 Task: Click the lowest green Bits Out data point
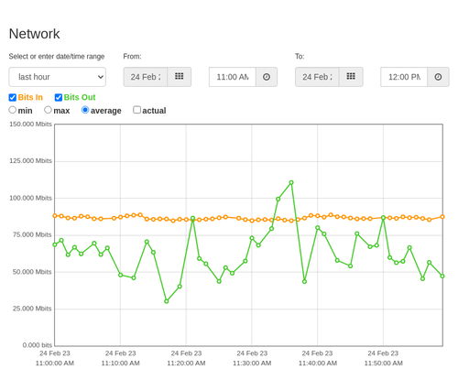point(167,301)
